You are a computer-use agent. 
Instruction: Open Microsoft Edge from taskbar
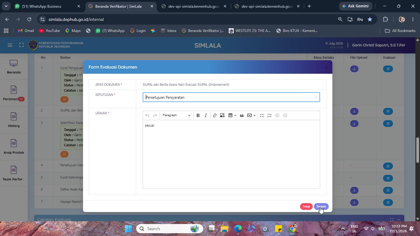point(238,229)
